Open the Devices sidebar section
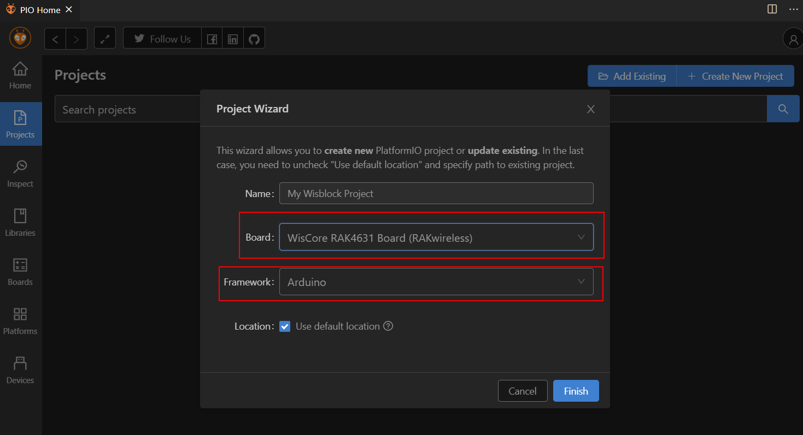The width and height of the screenshot is (803, 435). 20,370
